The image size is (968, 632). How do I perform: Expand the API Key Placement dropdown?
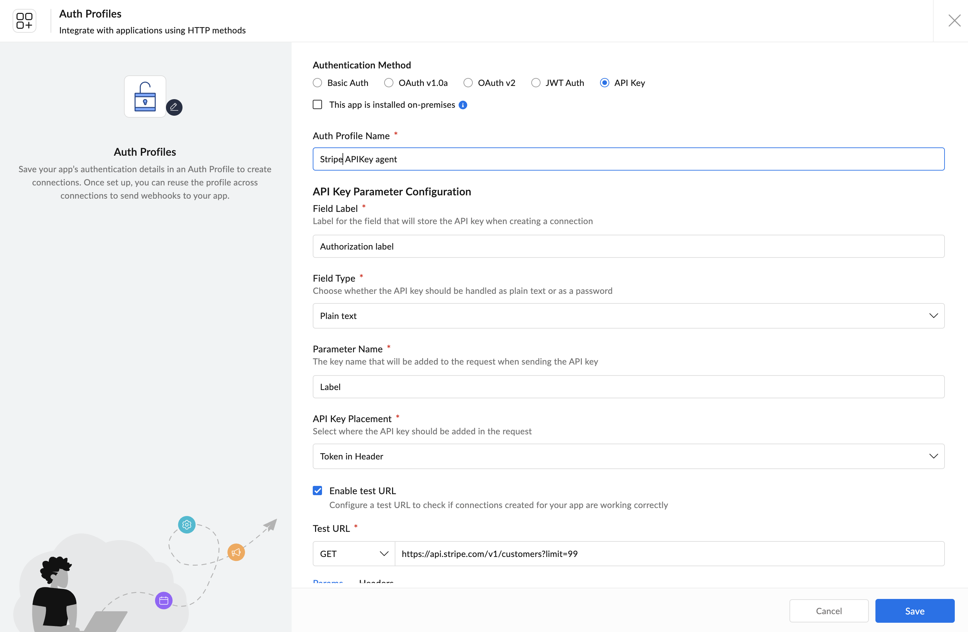click(x=628, y=456)
